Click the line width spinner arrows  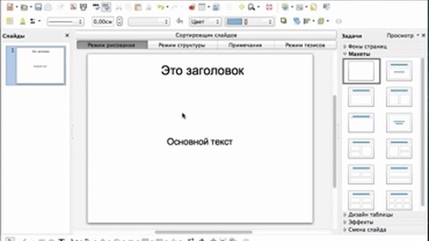119,21
